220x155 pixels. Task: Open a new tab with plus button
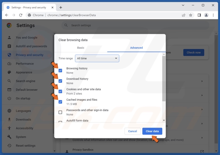point(61,8)
